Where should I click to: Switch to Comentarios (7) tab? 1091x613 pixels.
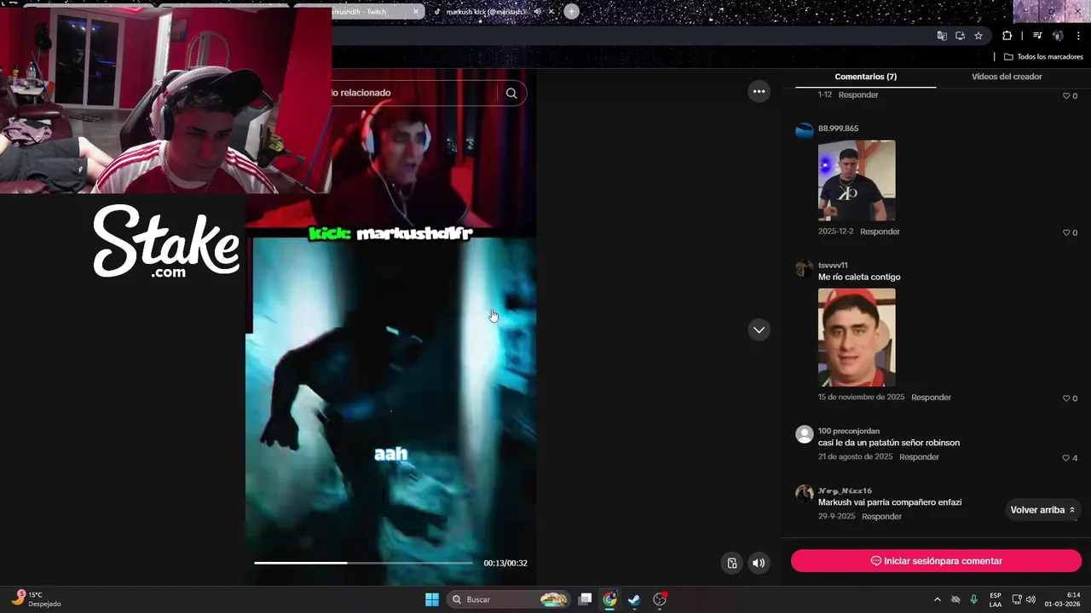(x=865, y=77)
